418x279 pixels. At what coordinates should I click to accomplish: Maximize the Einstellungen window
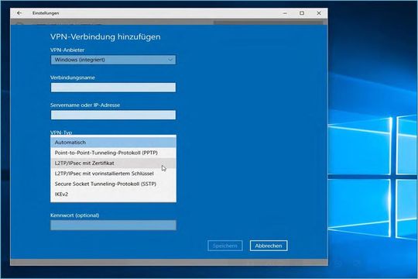pos(302,13)
